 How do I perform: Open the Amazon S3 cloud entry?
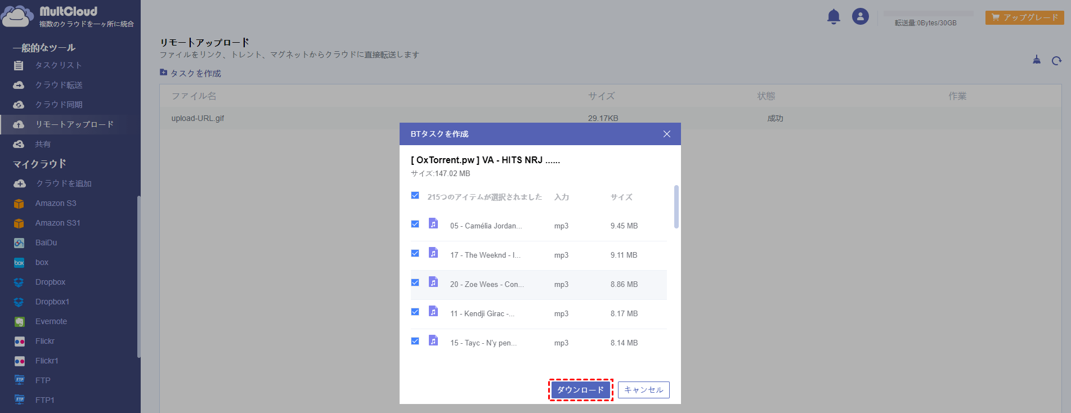click(56, 204)
